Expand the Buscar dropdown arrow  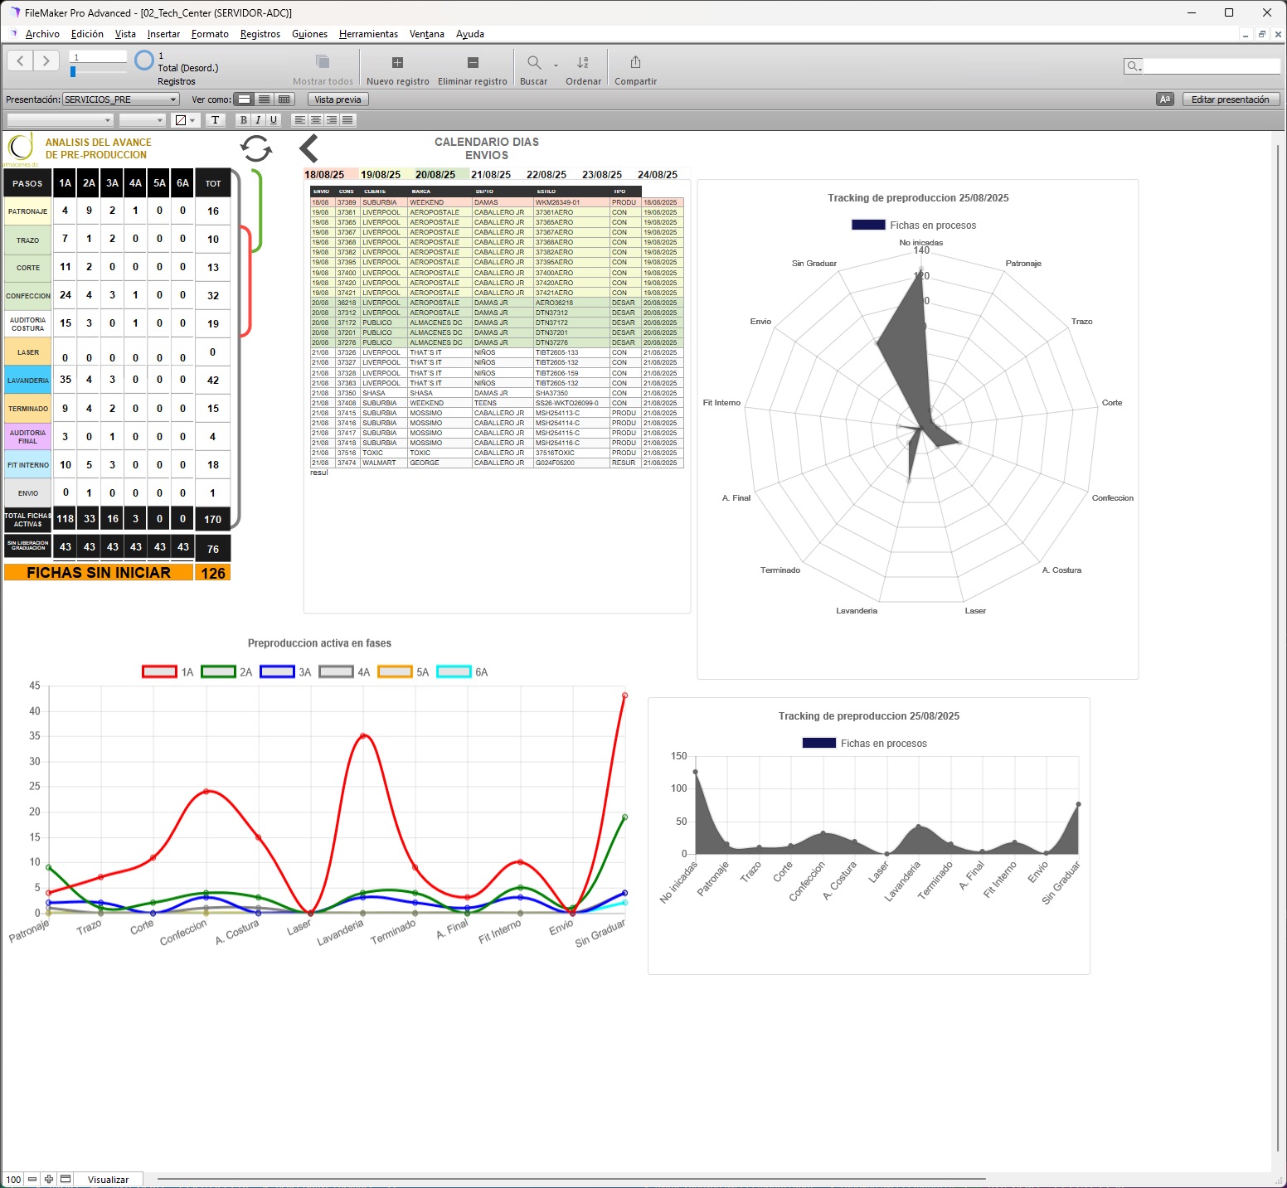556,65
